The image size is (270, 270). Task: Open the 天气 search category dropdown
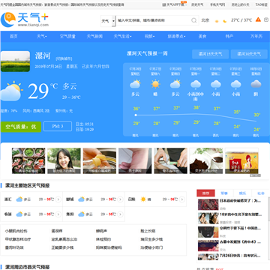pos(108,21)
